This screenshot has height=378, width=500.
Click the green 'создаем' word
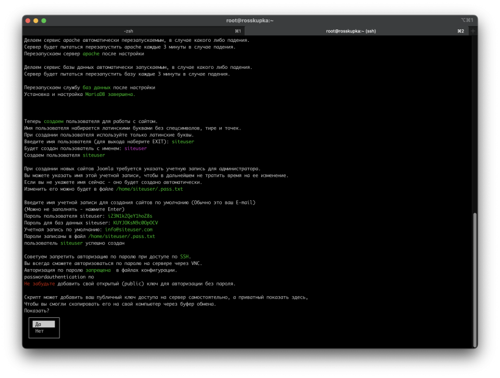click(54, 121)
